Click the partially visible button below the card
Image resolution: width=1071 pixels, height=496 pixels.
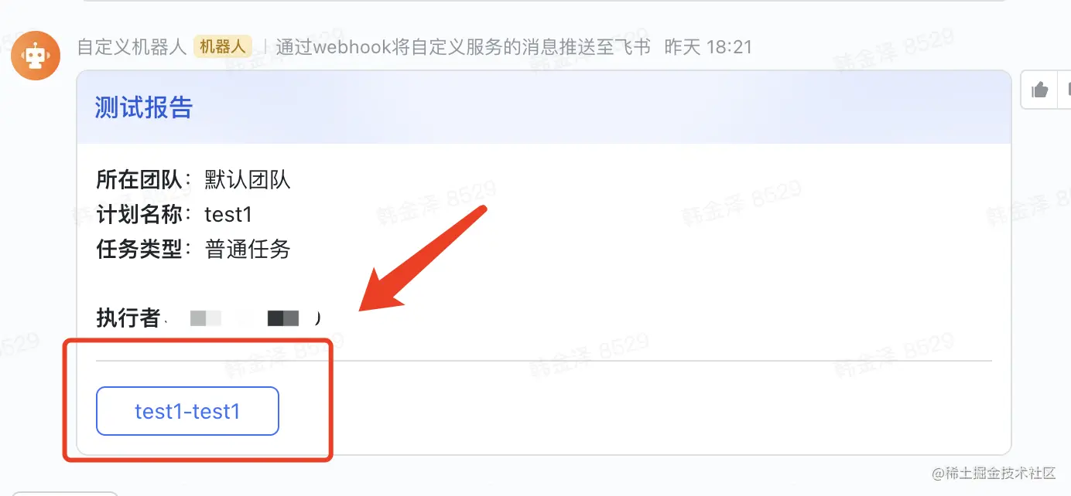pyautogui.click(x=65, y=493)
